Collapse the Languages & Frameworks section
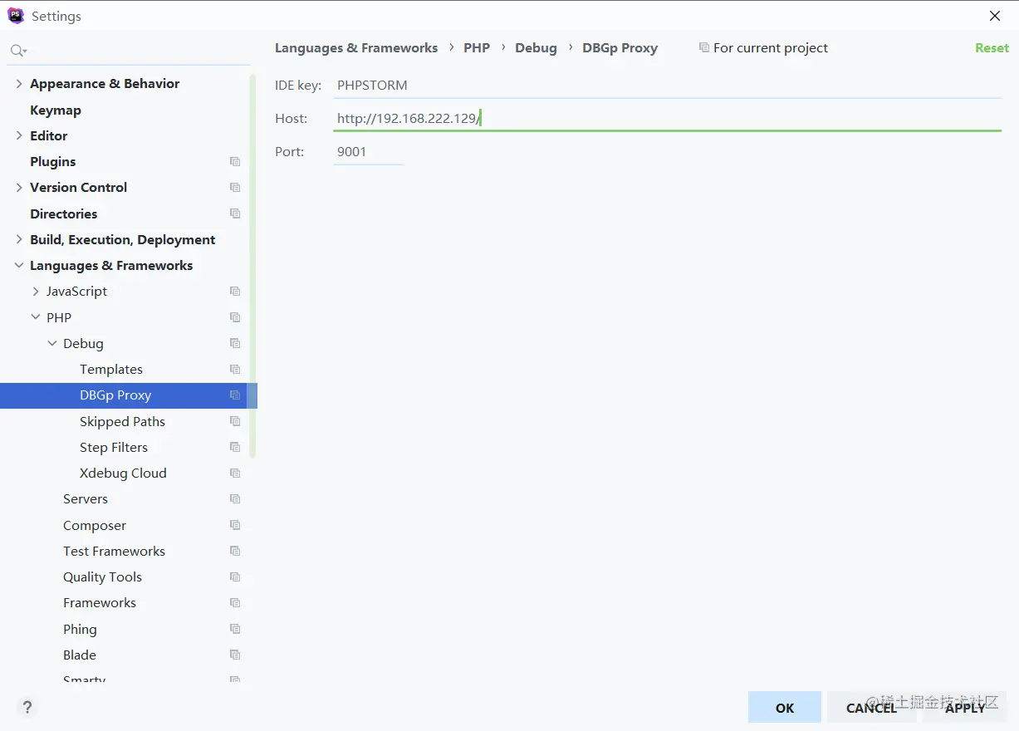The height and width of the screenshot is (731, 1019). point(19,266)
